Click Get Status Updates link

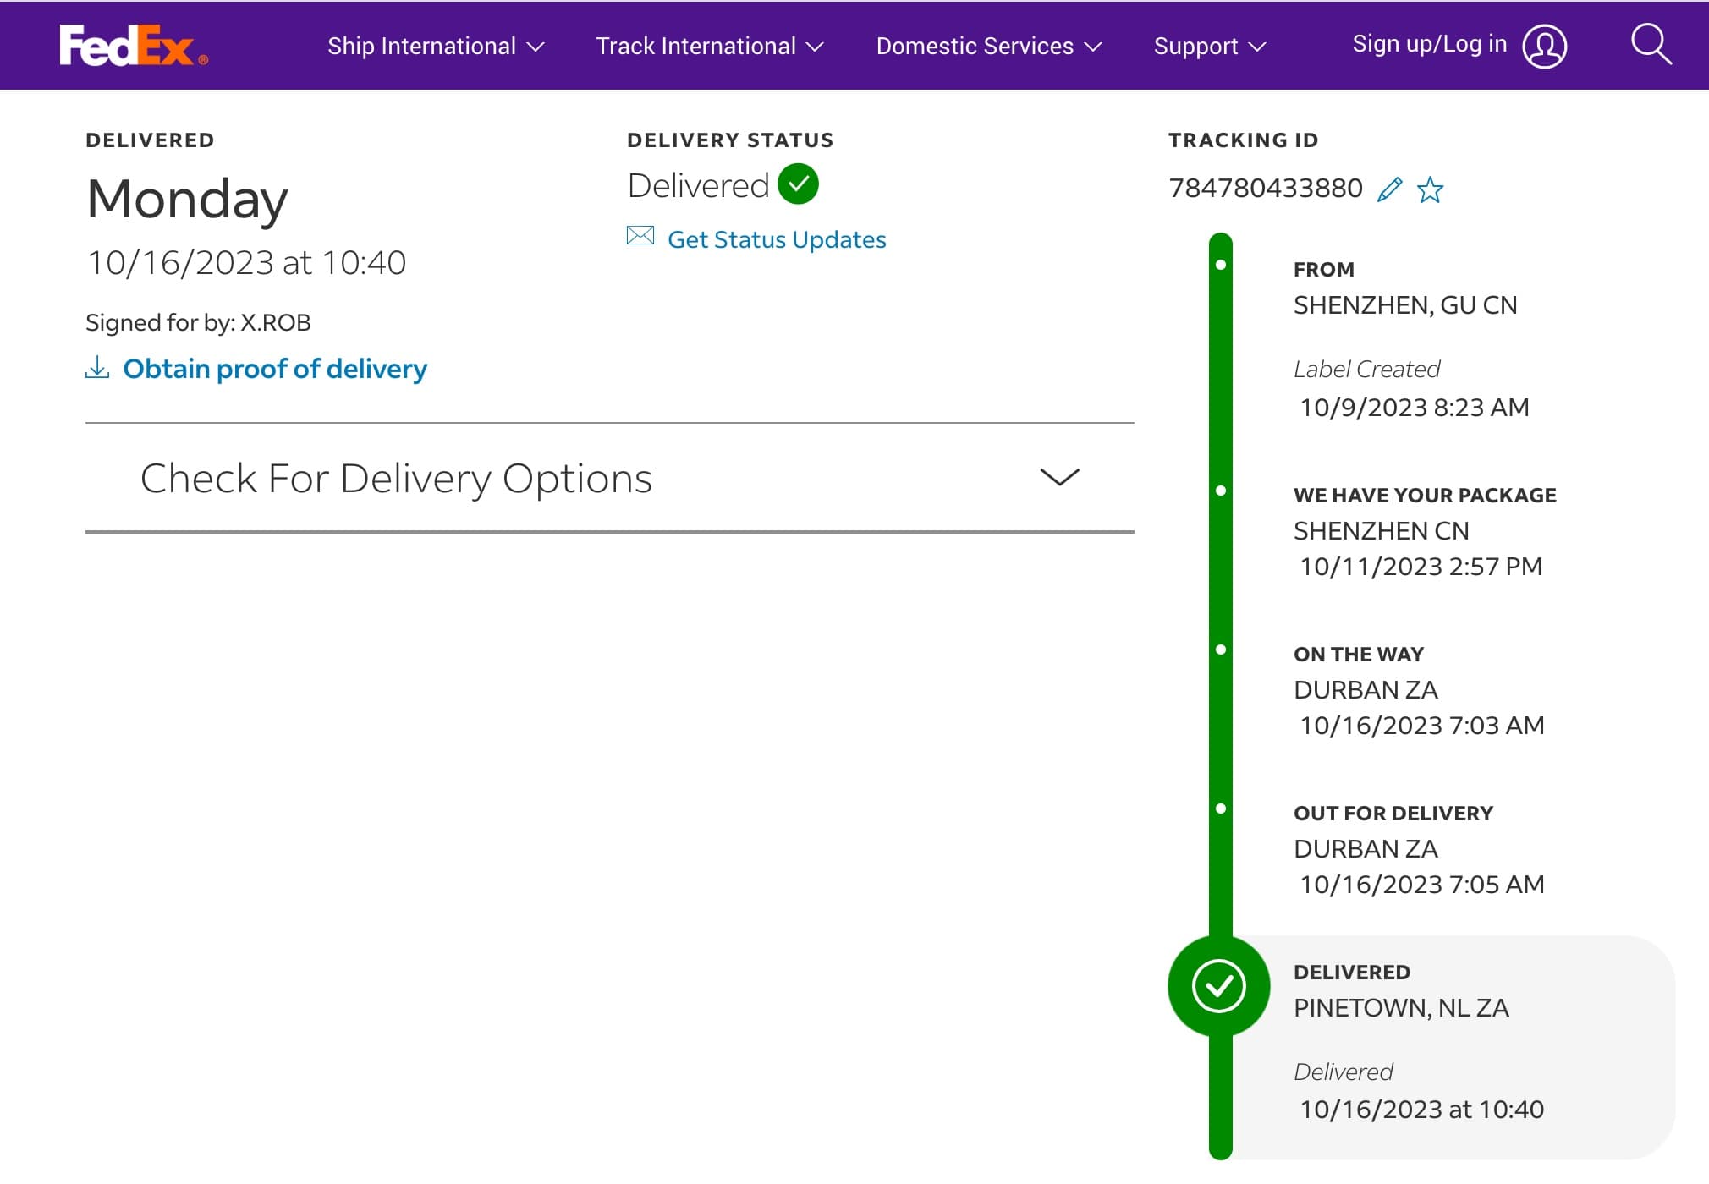777,239
